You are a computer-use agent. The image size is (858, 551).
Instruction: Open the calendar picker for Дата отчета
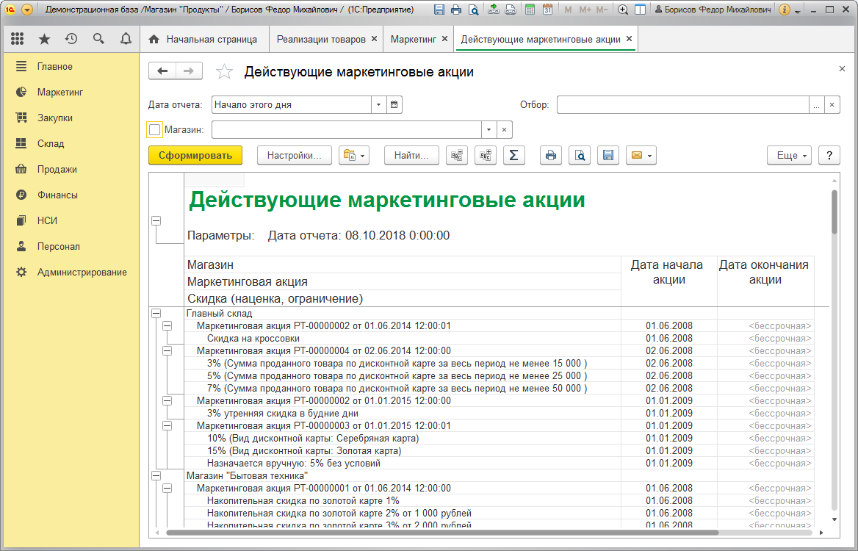[394, 104]
